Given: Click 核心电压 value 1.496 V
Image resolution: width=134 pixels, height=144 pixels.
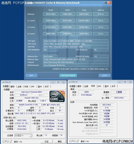Looking at the screenshot, I should tap(43, 101).
